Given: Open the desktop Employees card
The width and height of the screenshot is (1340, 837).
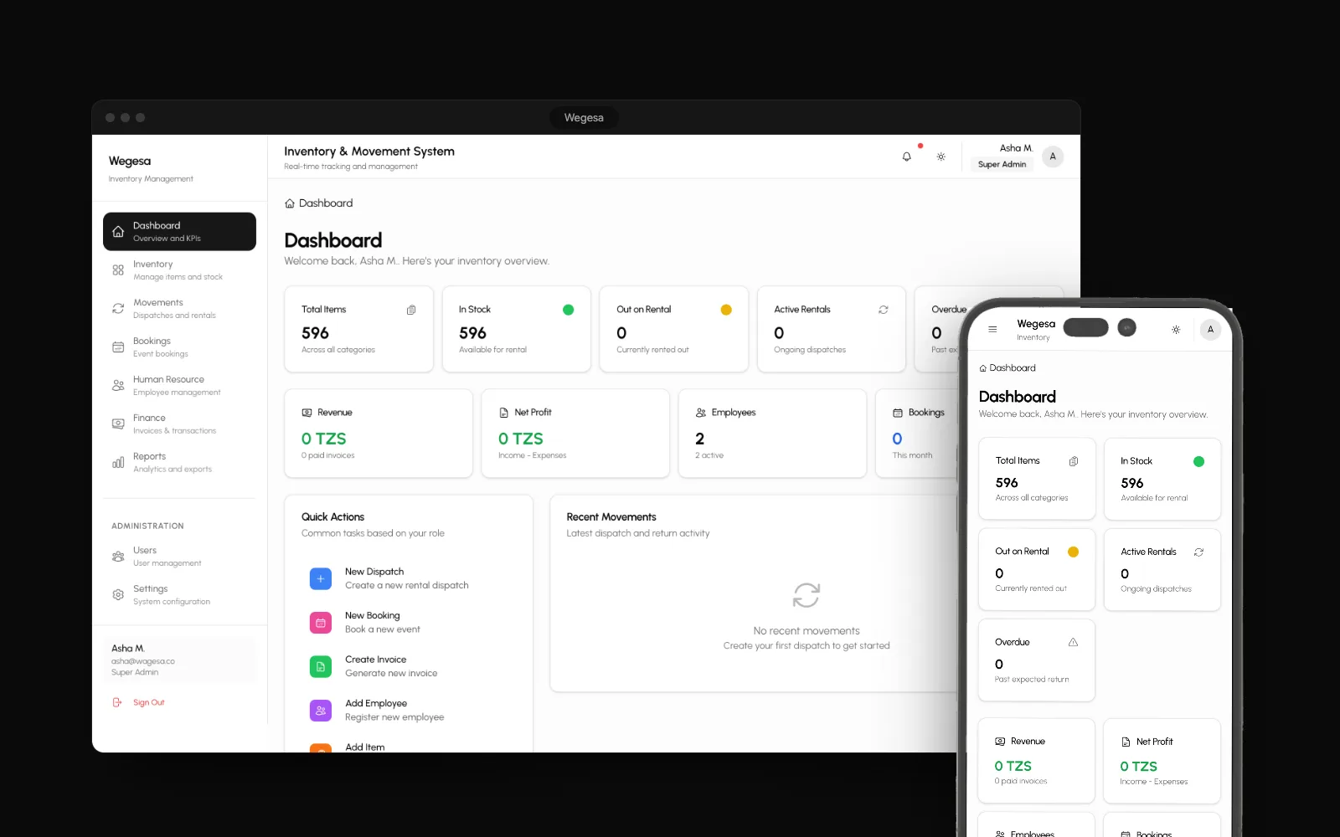Looking at the screenshot, I should coord(772,434).
